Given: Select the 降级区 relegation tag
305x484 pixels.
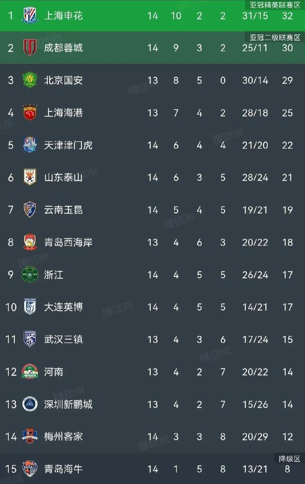Looking at the screenshot, I should coord(289,459).
